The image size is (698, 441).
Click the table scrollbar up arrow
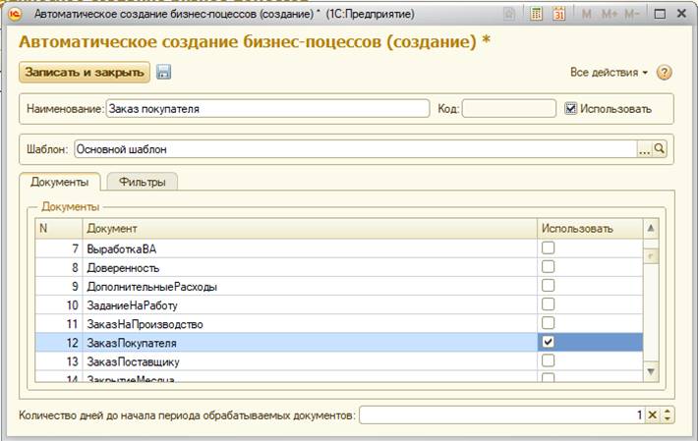tap(651, 229)
